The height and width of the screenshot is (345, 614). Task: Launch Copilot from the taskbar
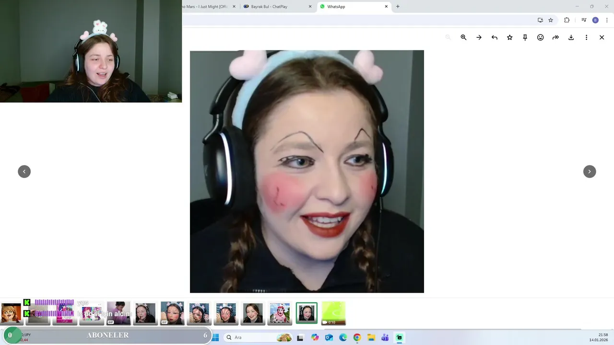[315, 337]
